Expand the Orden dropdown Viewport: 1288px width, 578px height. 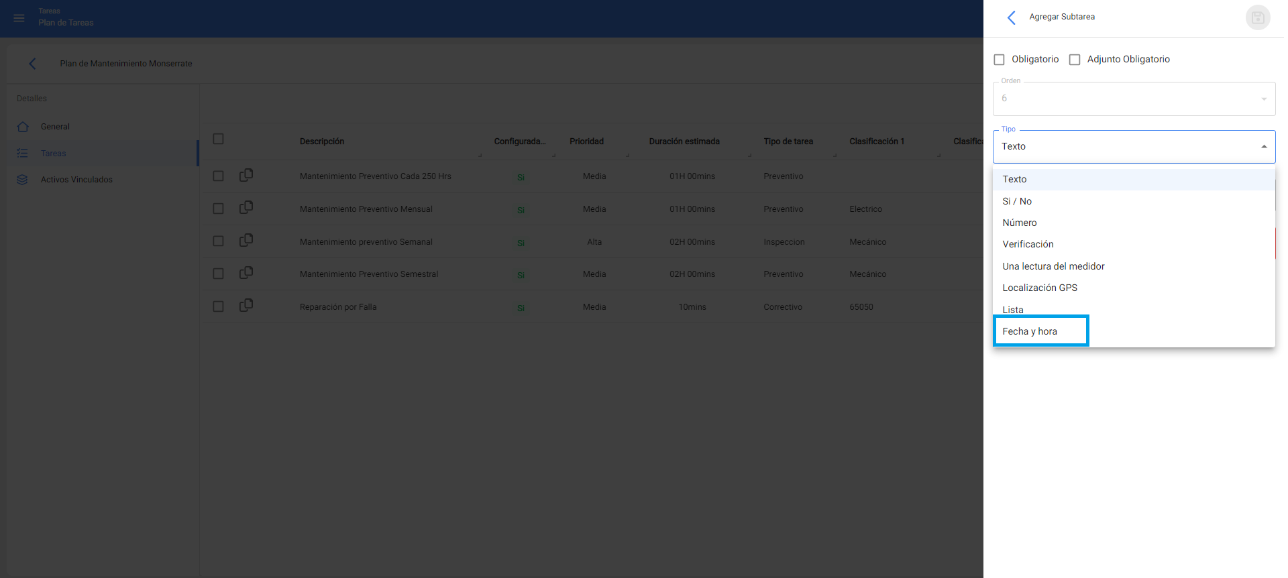pyautogui.click(x=1263, y=99)
